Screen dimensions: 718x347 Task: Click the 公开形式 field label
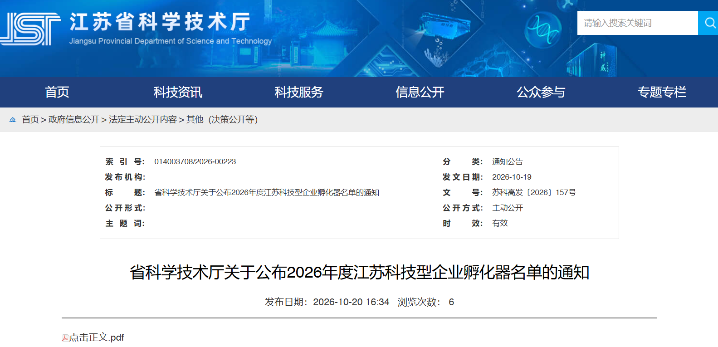click(125, 208)
